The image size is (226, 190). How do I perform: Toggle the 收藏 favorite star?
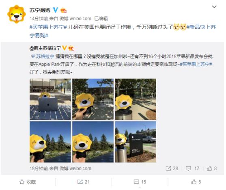[28, 182]
